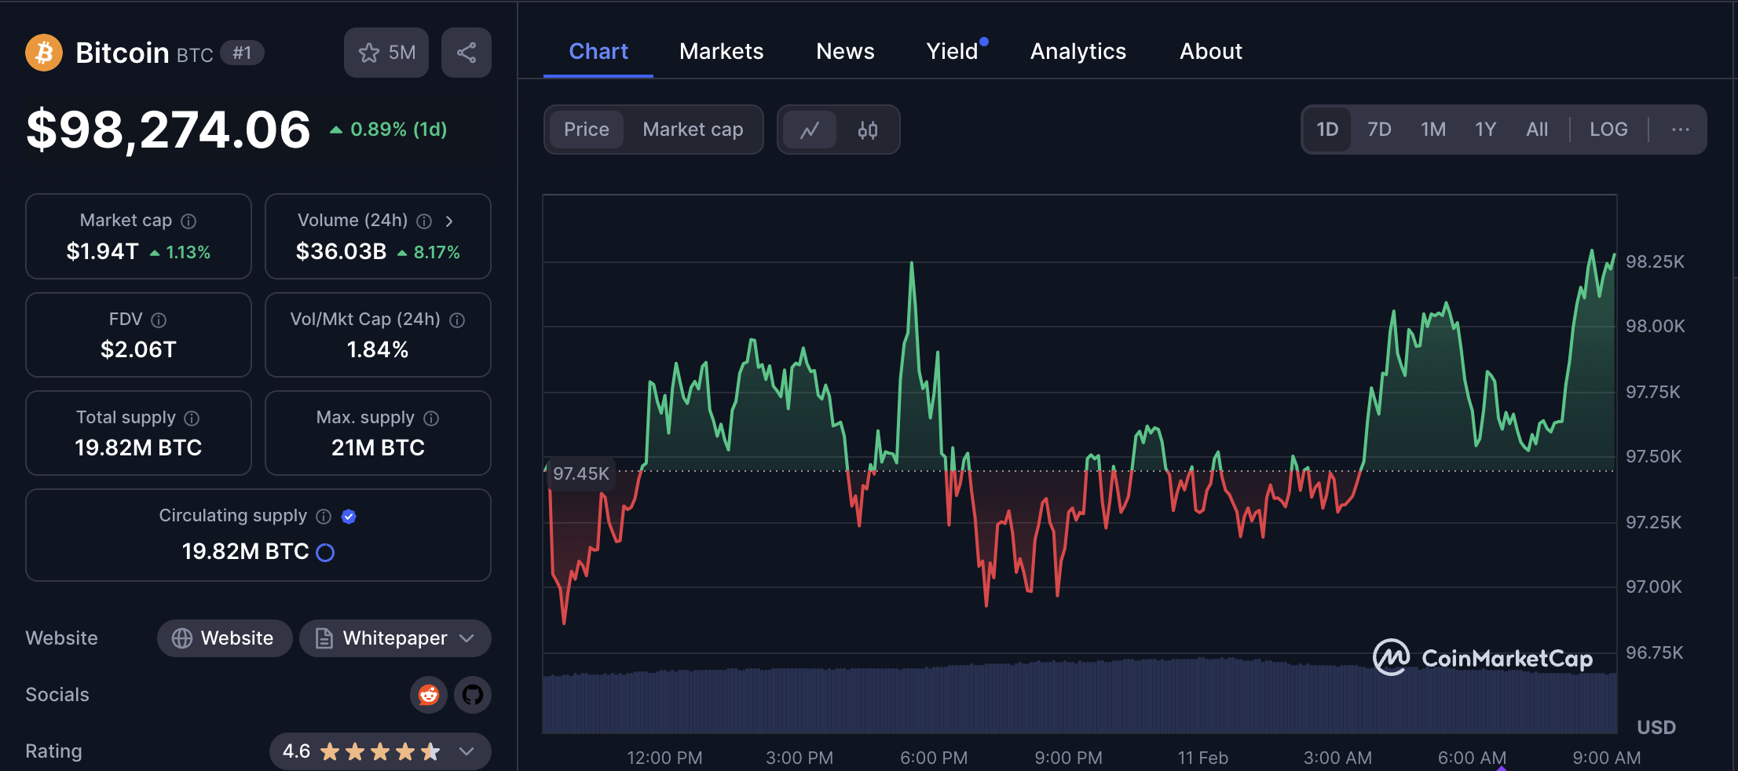Open the Analytics tab
1738x771 pixels.
pos(1078,52)
